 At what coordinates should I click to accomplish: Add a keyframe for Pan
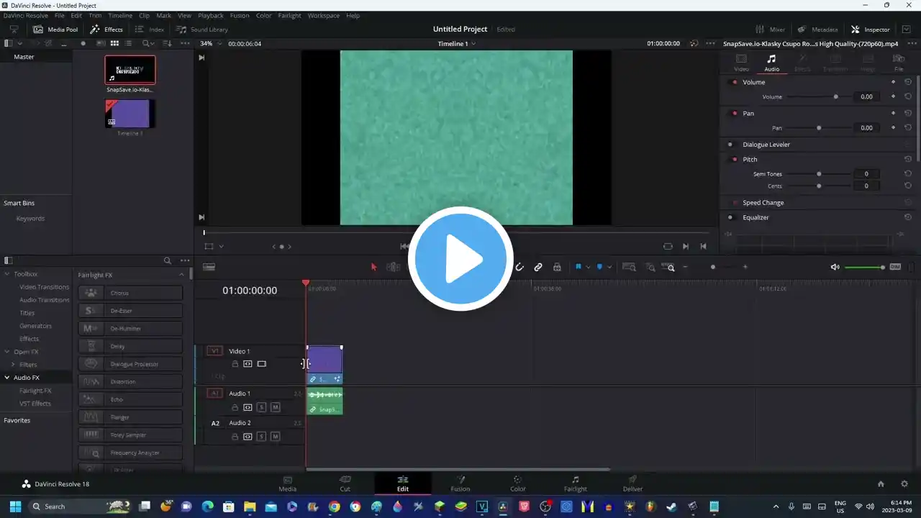[893, 127]
